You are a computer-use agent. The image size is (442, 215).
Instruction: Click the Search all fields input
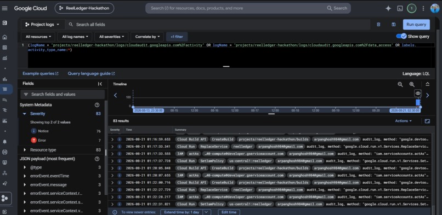(218, 25)
